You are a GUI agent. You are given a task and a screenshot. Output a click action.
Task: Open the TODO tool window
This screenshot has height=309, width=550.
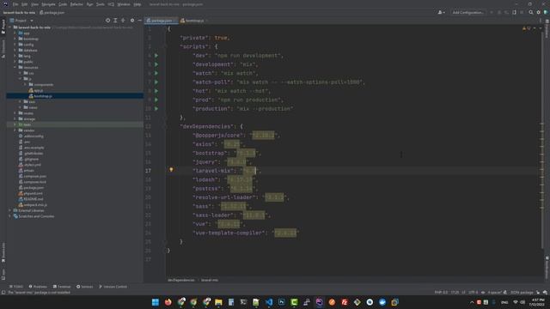[16, 287]
